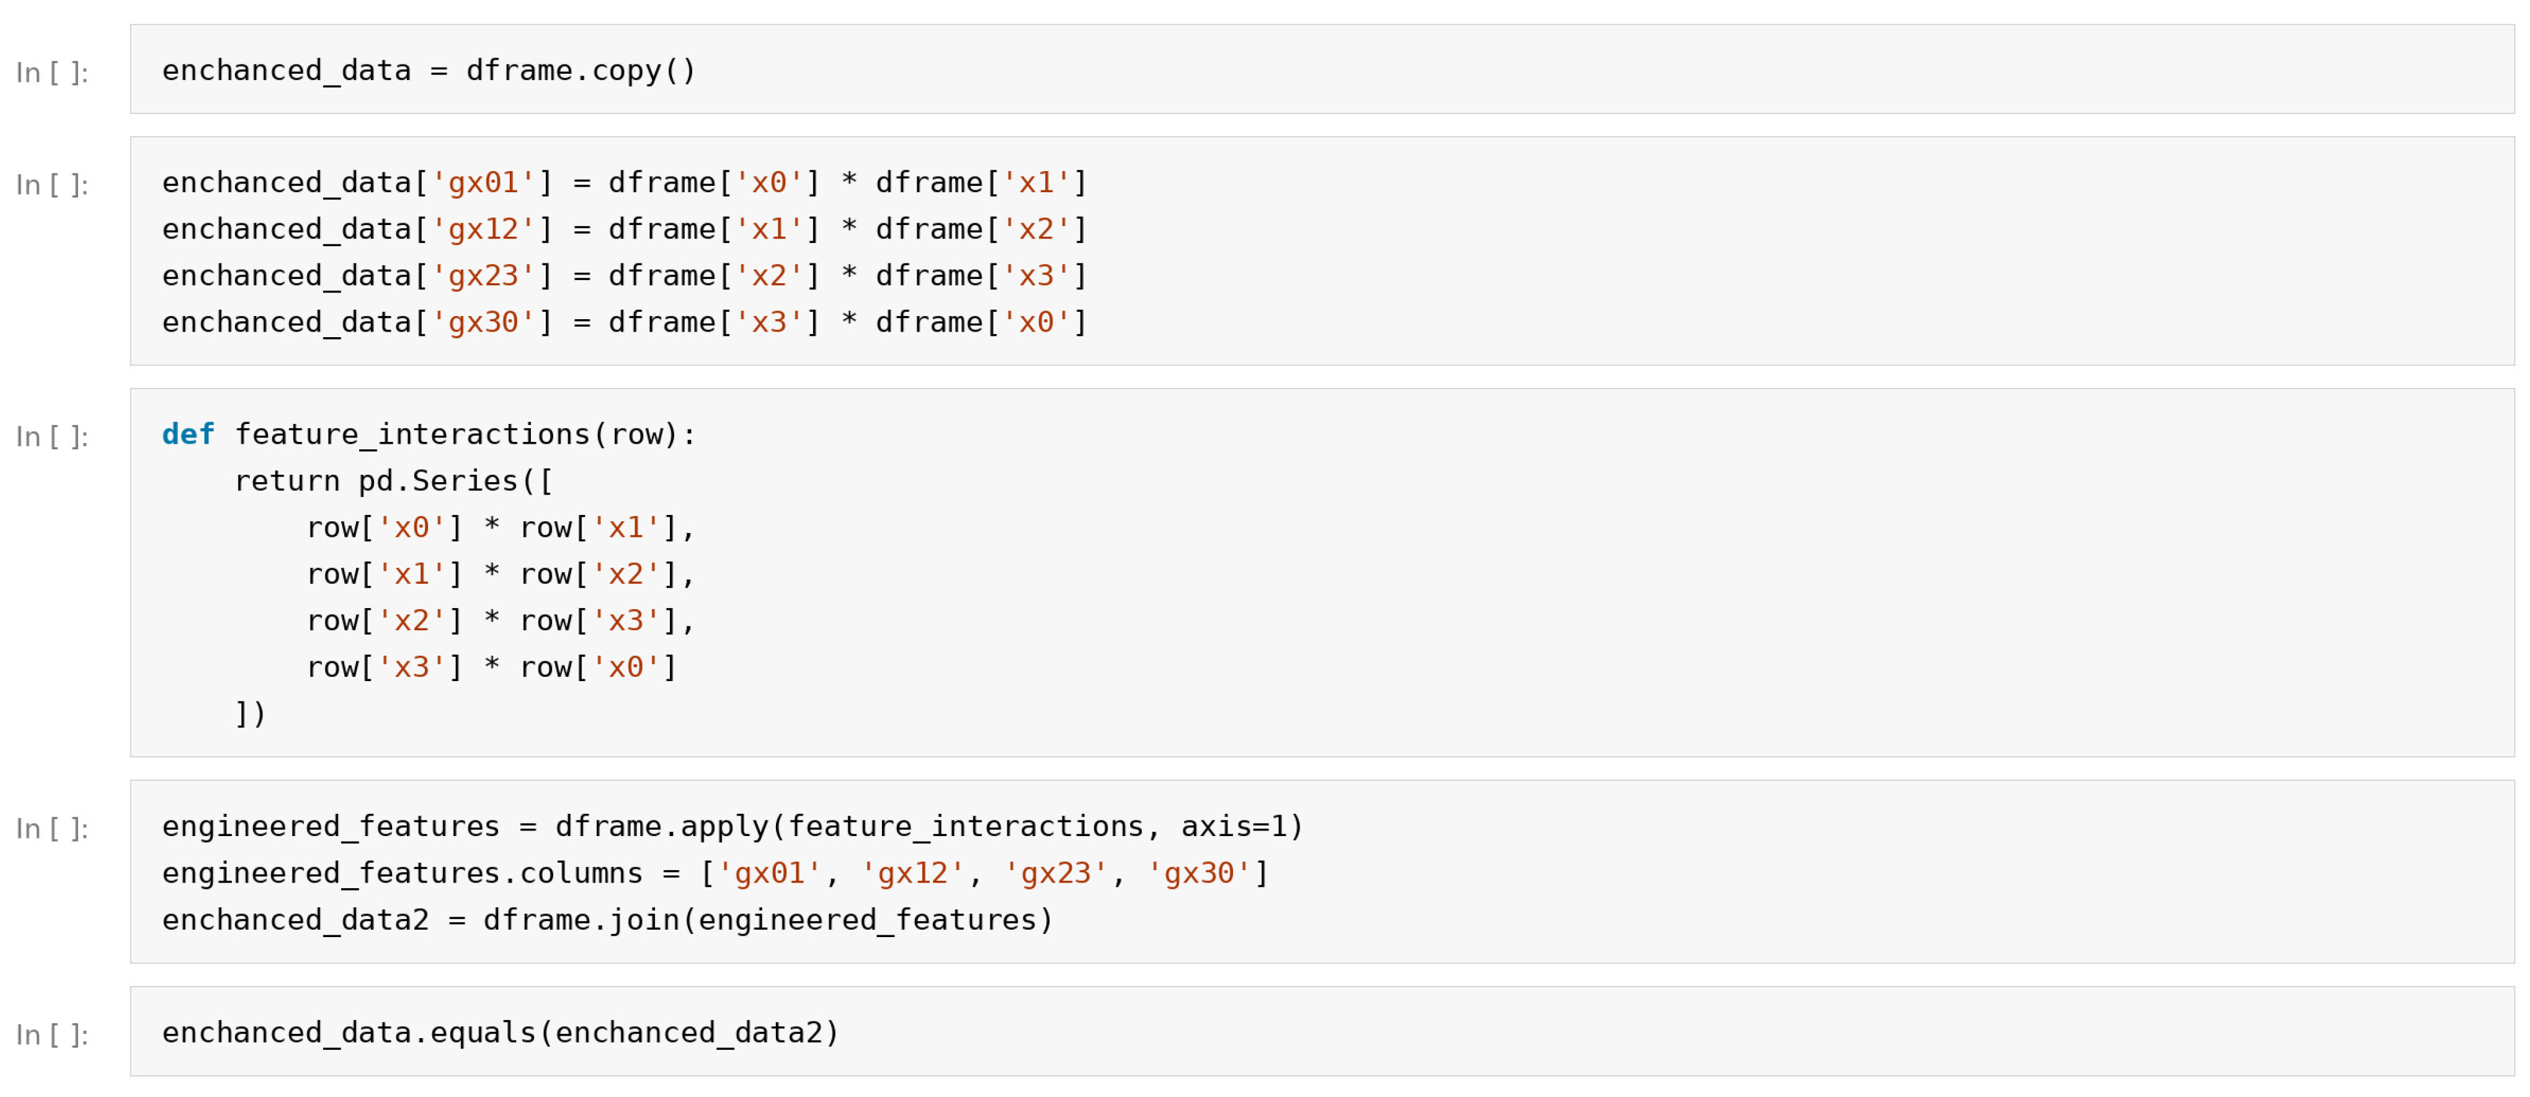The image size is (2530, 1097).
Task: Select the In [ ] prompt beside def cell
Action: (53, 437)
